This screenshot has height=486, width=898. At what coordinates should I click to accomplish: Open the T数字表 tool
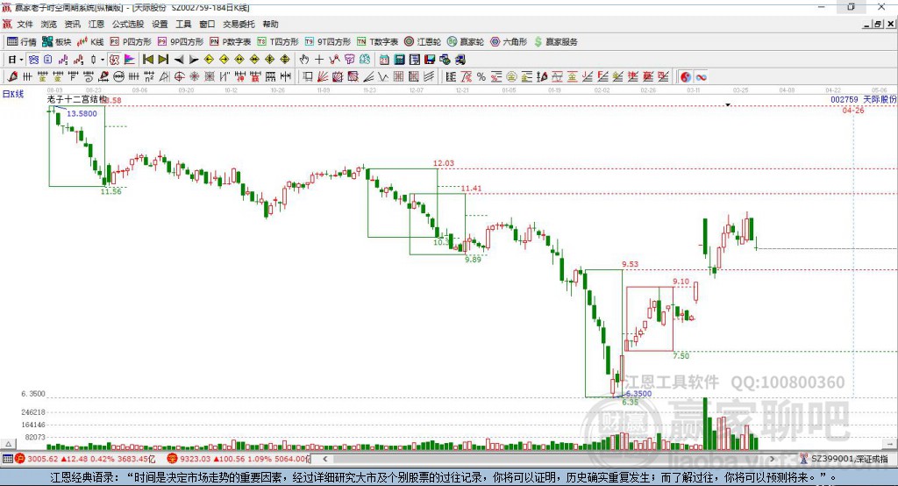tap(377, 42)
